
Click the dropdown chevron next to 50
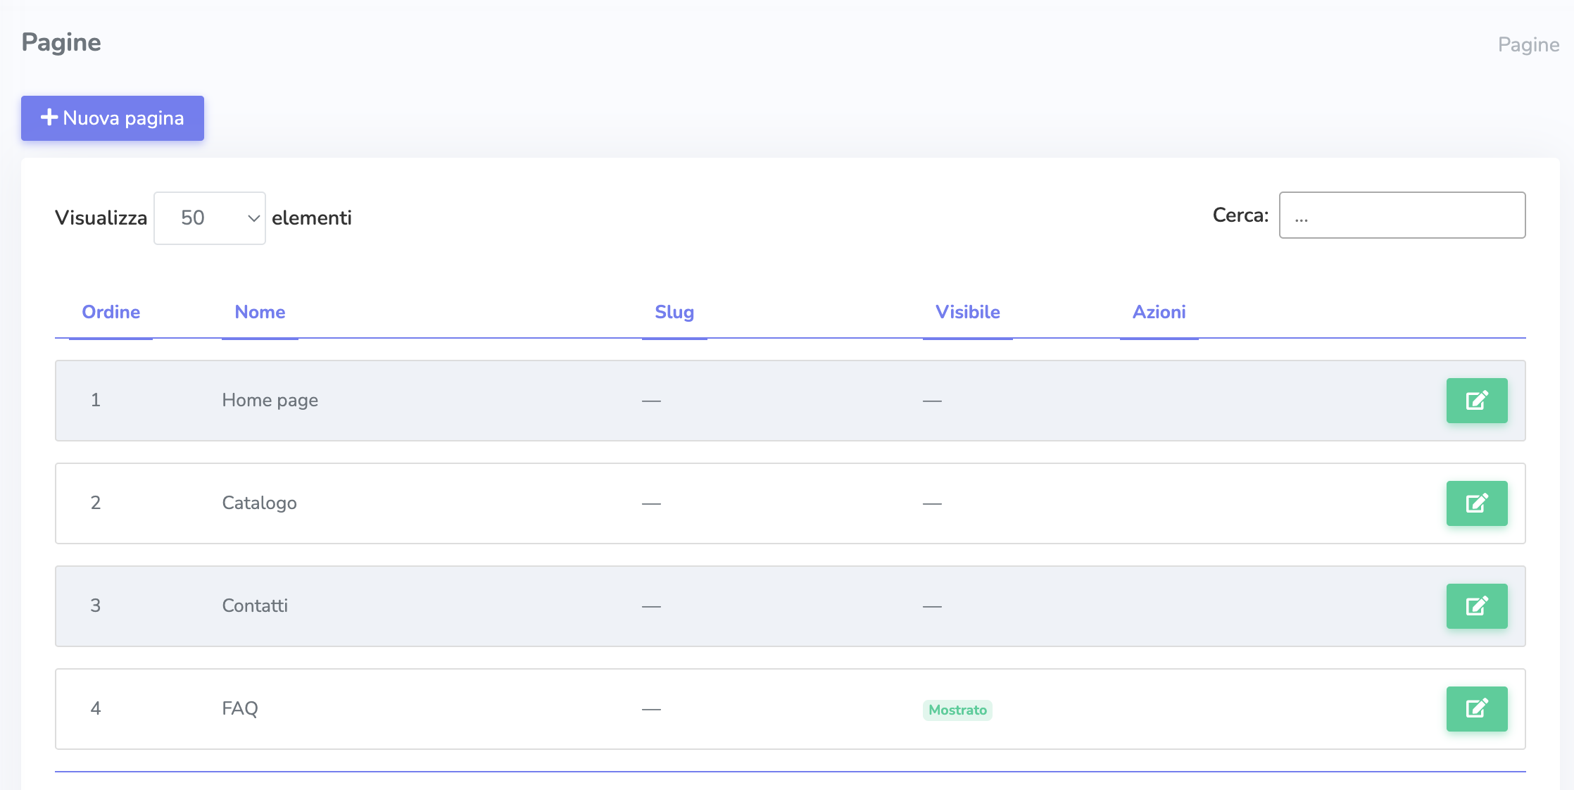coord(254,218)
